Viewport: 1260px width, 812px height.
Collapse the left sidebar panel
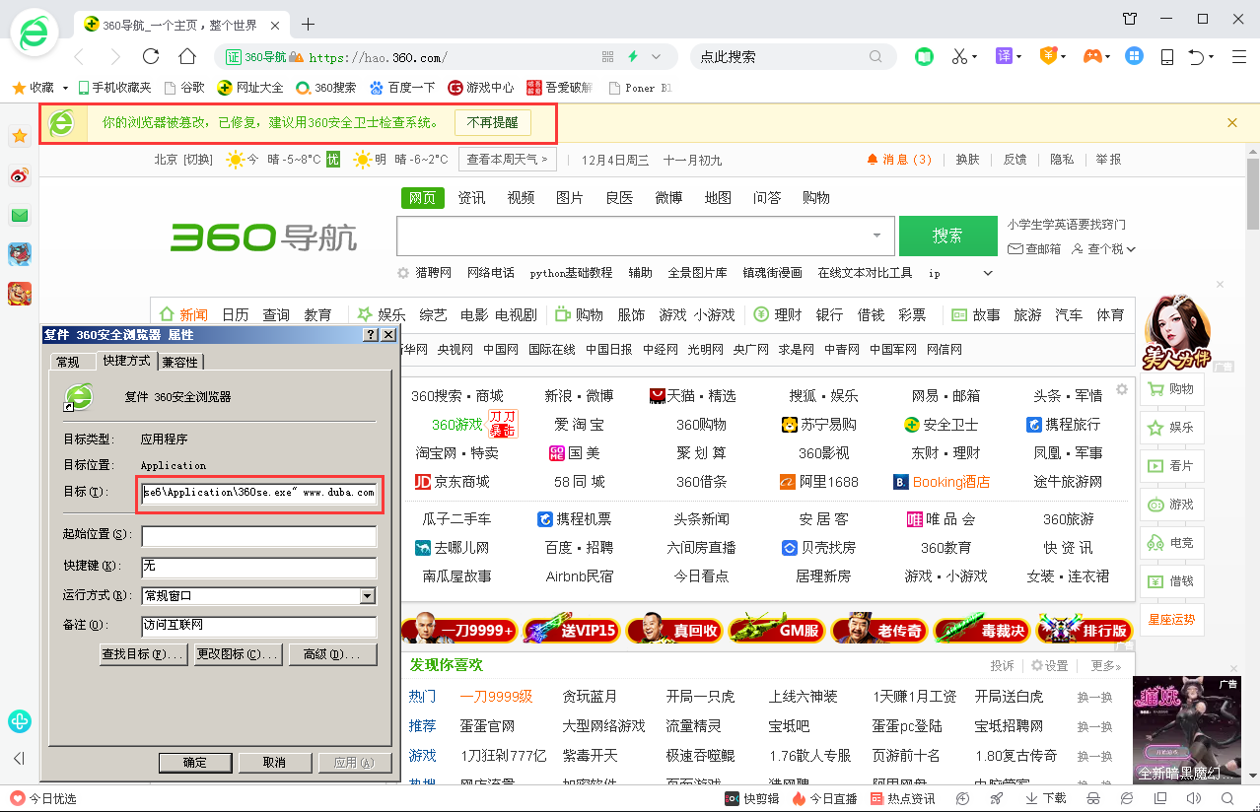[x=19, y=758]
